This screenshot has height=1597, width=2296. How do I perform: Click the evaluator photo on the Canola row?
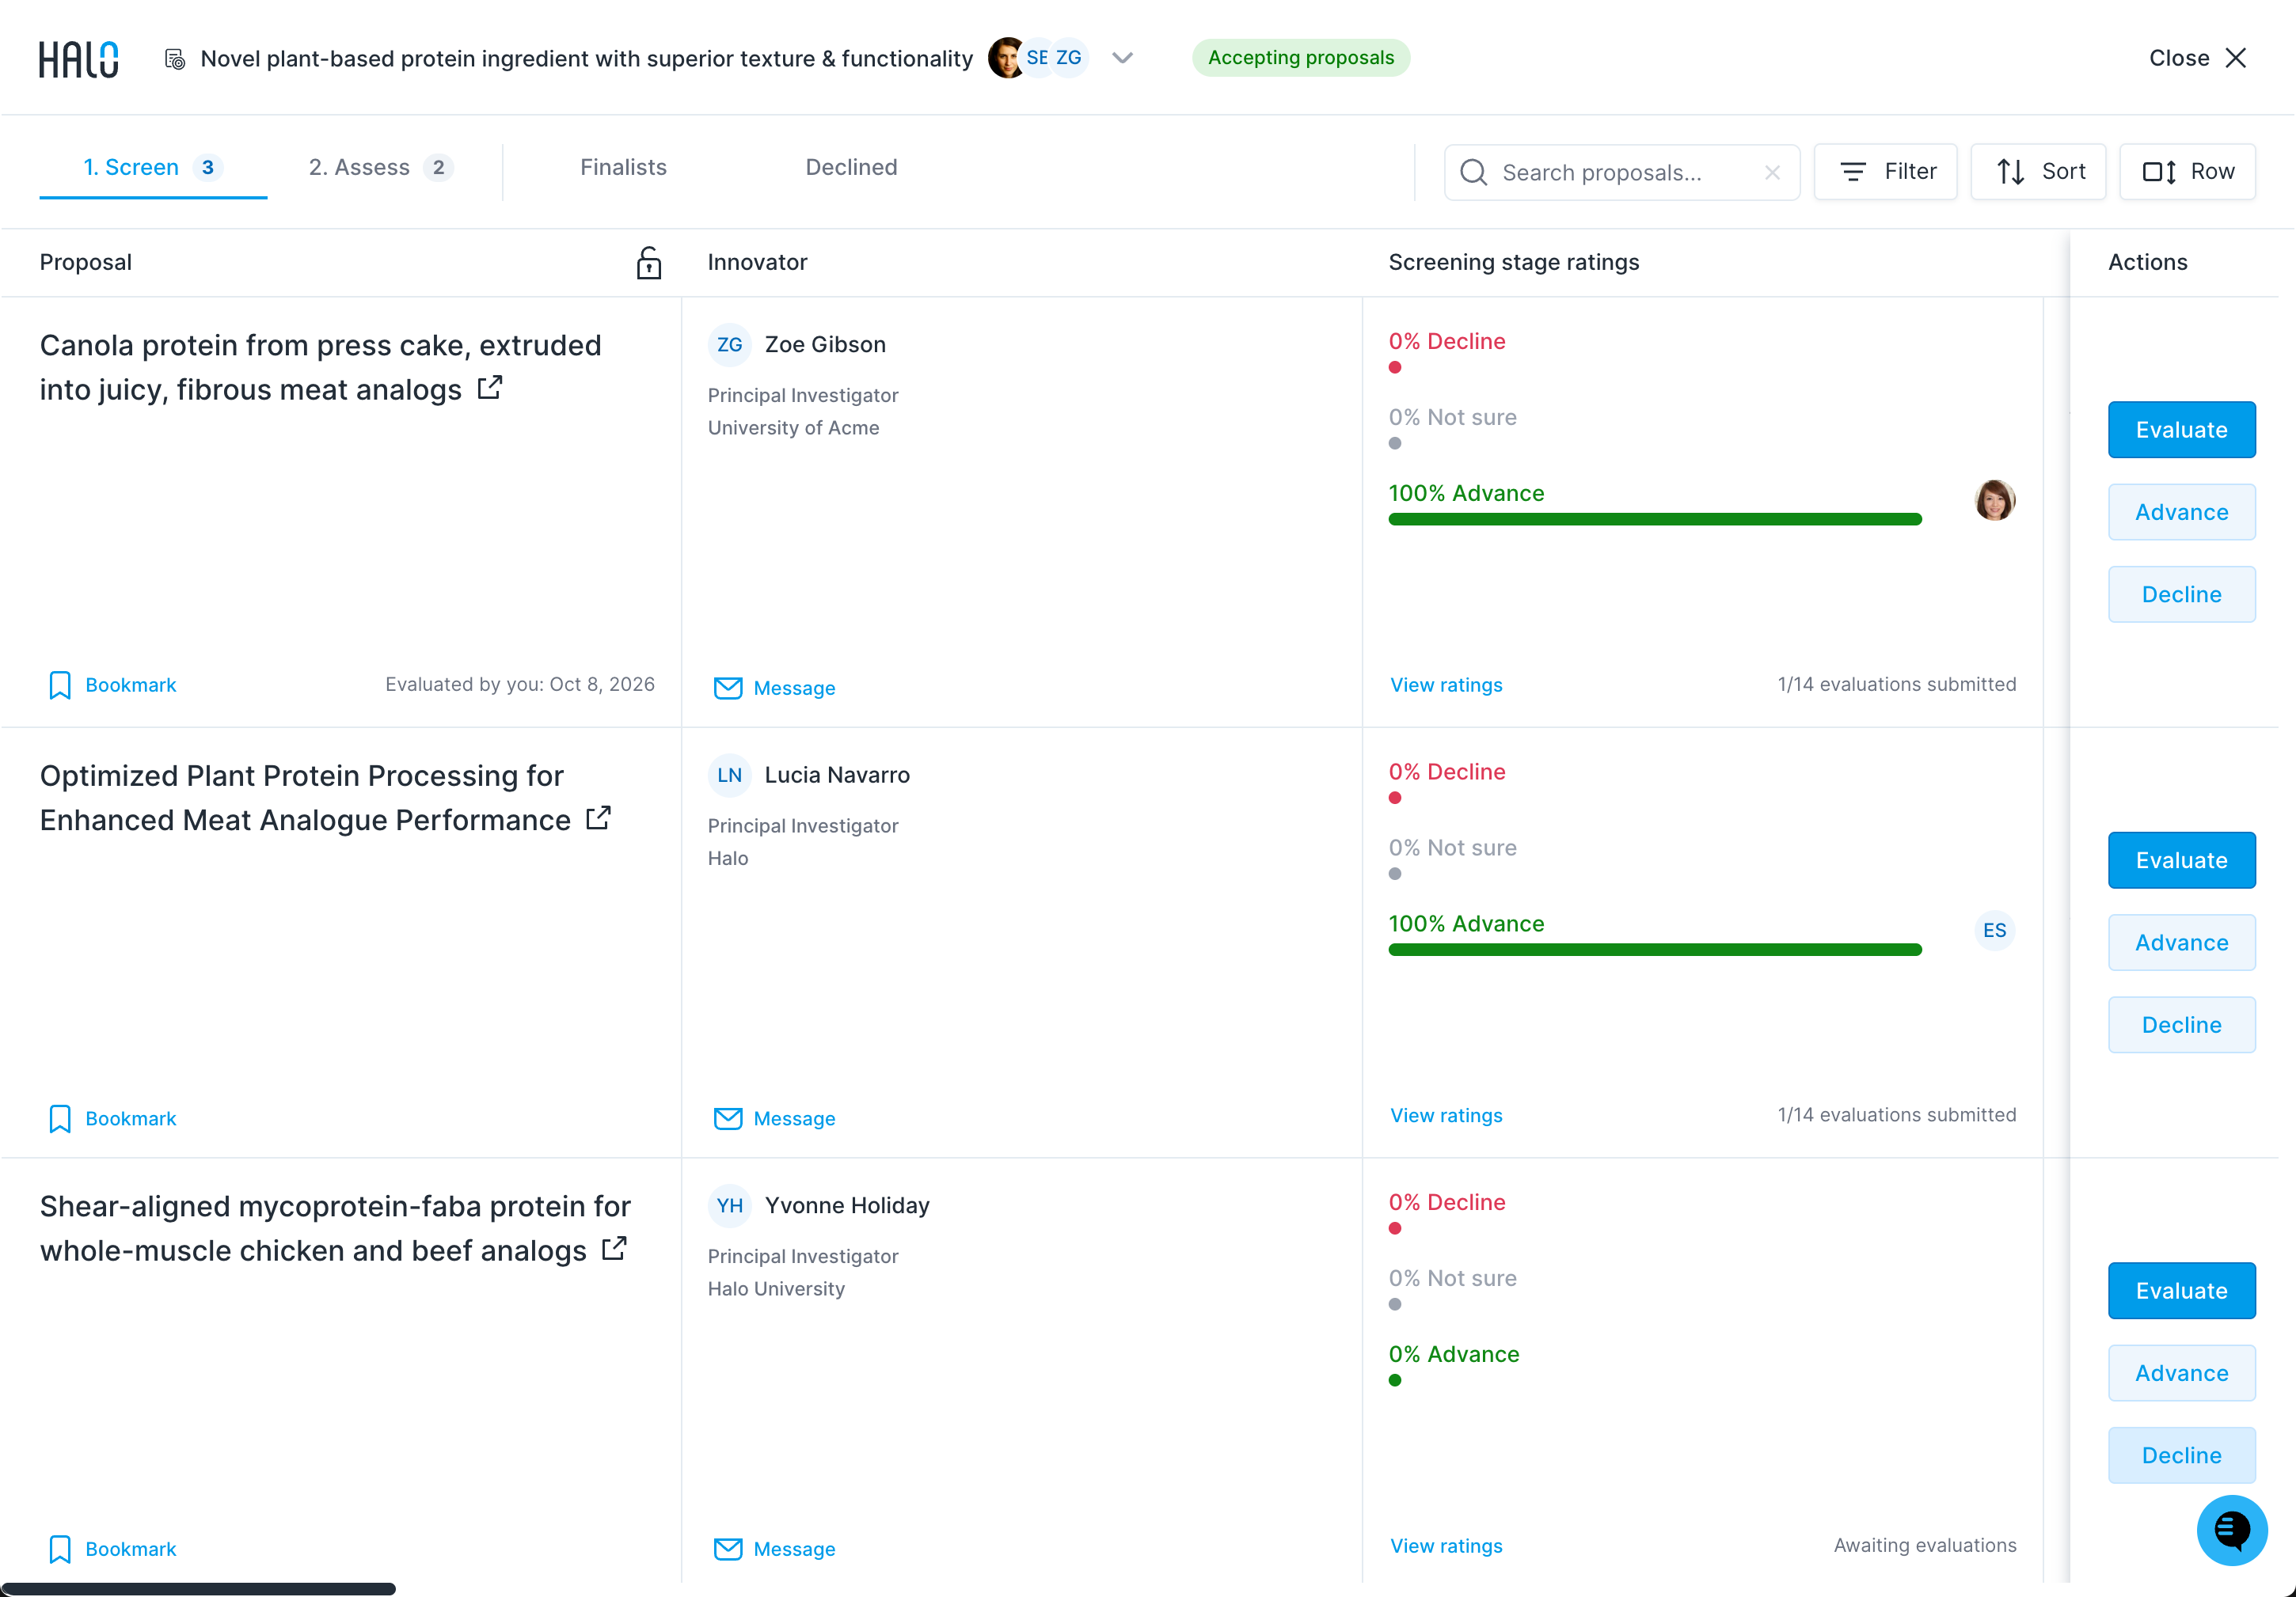click(1994, 499)
